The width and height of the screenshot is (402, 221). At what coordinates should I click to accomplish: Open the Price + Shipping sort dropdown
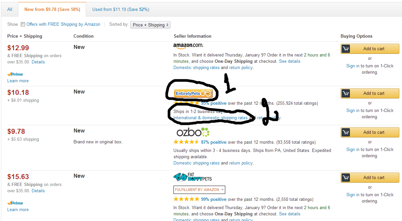(150, 25)
